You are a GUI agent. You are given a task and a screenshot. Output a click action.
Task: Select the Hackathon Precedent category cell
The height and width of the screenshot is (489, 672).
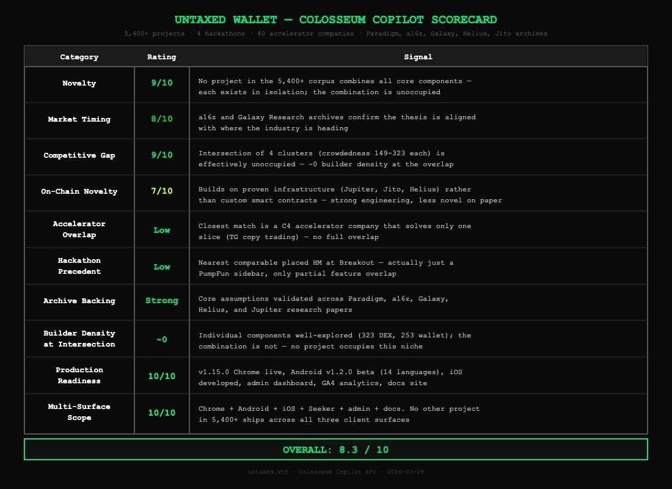pos(79,266)
